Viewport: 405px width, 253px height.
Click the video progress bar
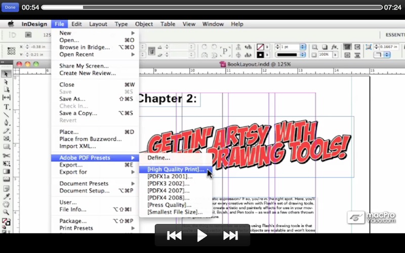pyautogui.click(x=212, y=7)
